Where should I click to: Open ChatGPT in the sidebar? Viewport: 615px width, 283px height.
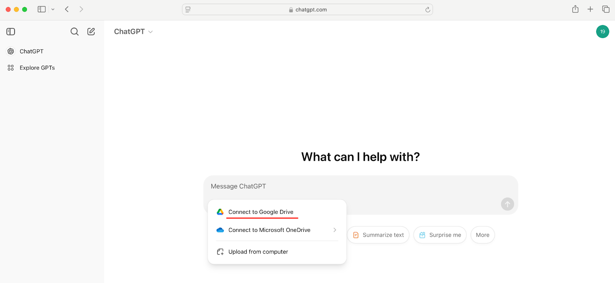point(52,51)
